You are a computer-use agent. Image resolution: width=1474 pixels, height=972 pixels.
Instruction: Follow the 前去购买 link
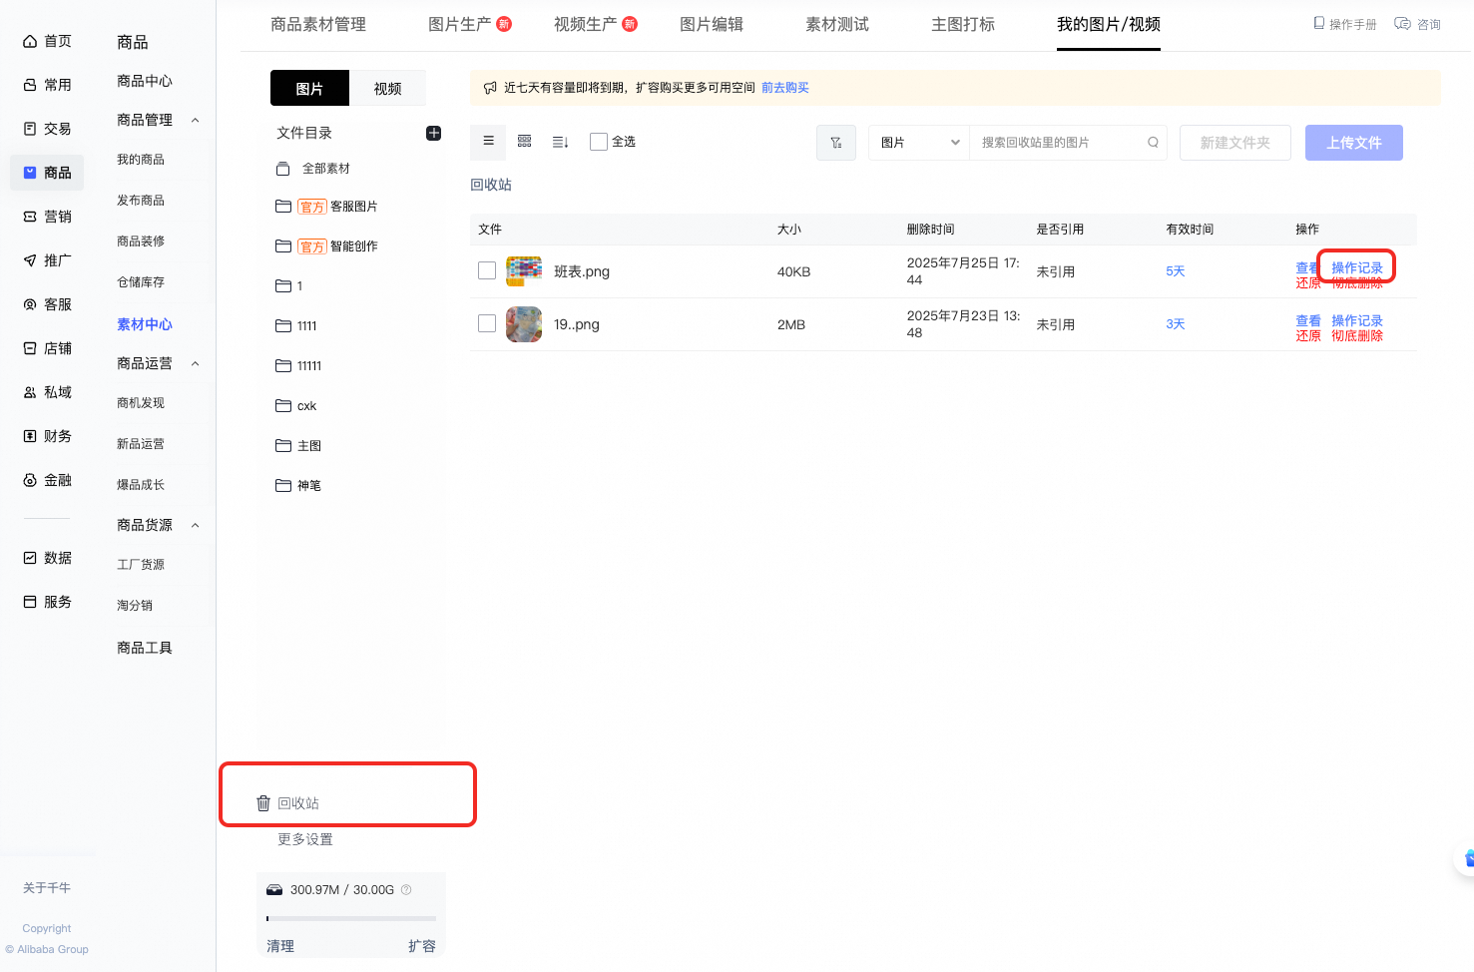point(785,88)
